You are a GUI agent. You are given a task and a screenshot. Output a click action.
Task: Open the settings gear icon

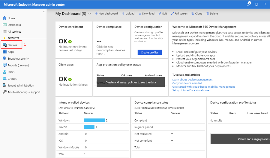point(256,4)
